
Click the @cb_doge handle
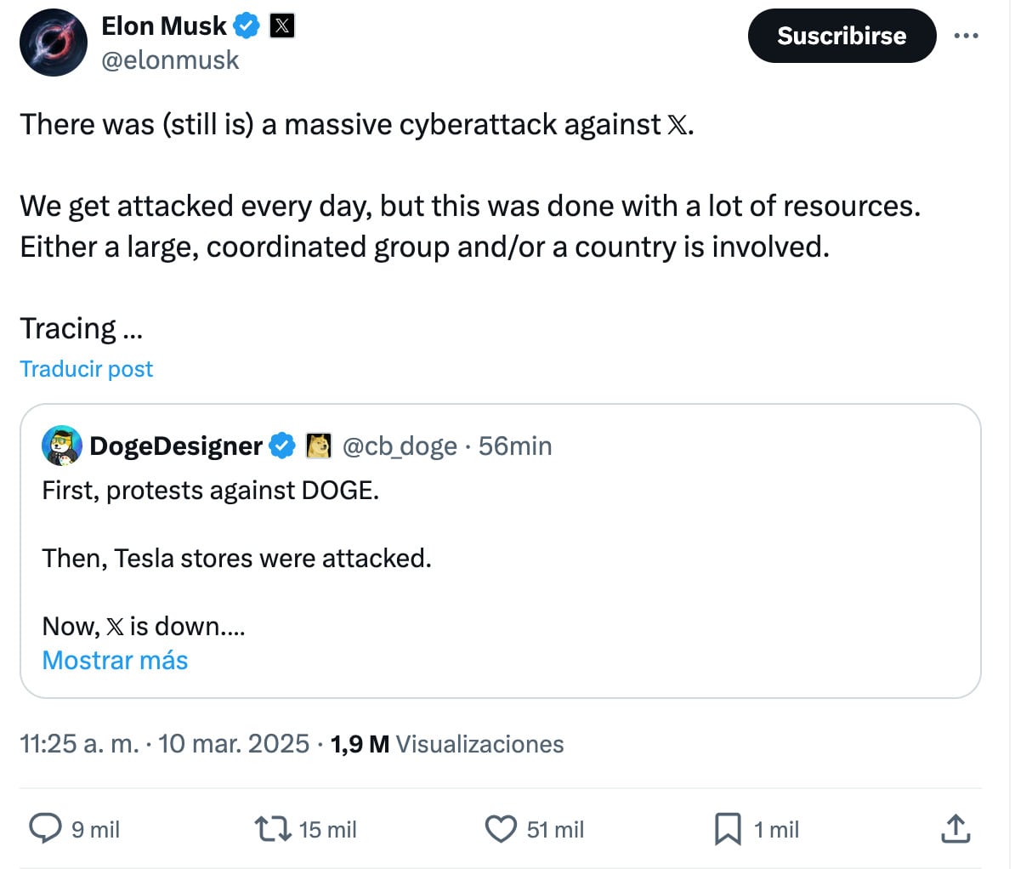pyautogui.click(x=400, y=446)
